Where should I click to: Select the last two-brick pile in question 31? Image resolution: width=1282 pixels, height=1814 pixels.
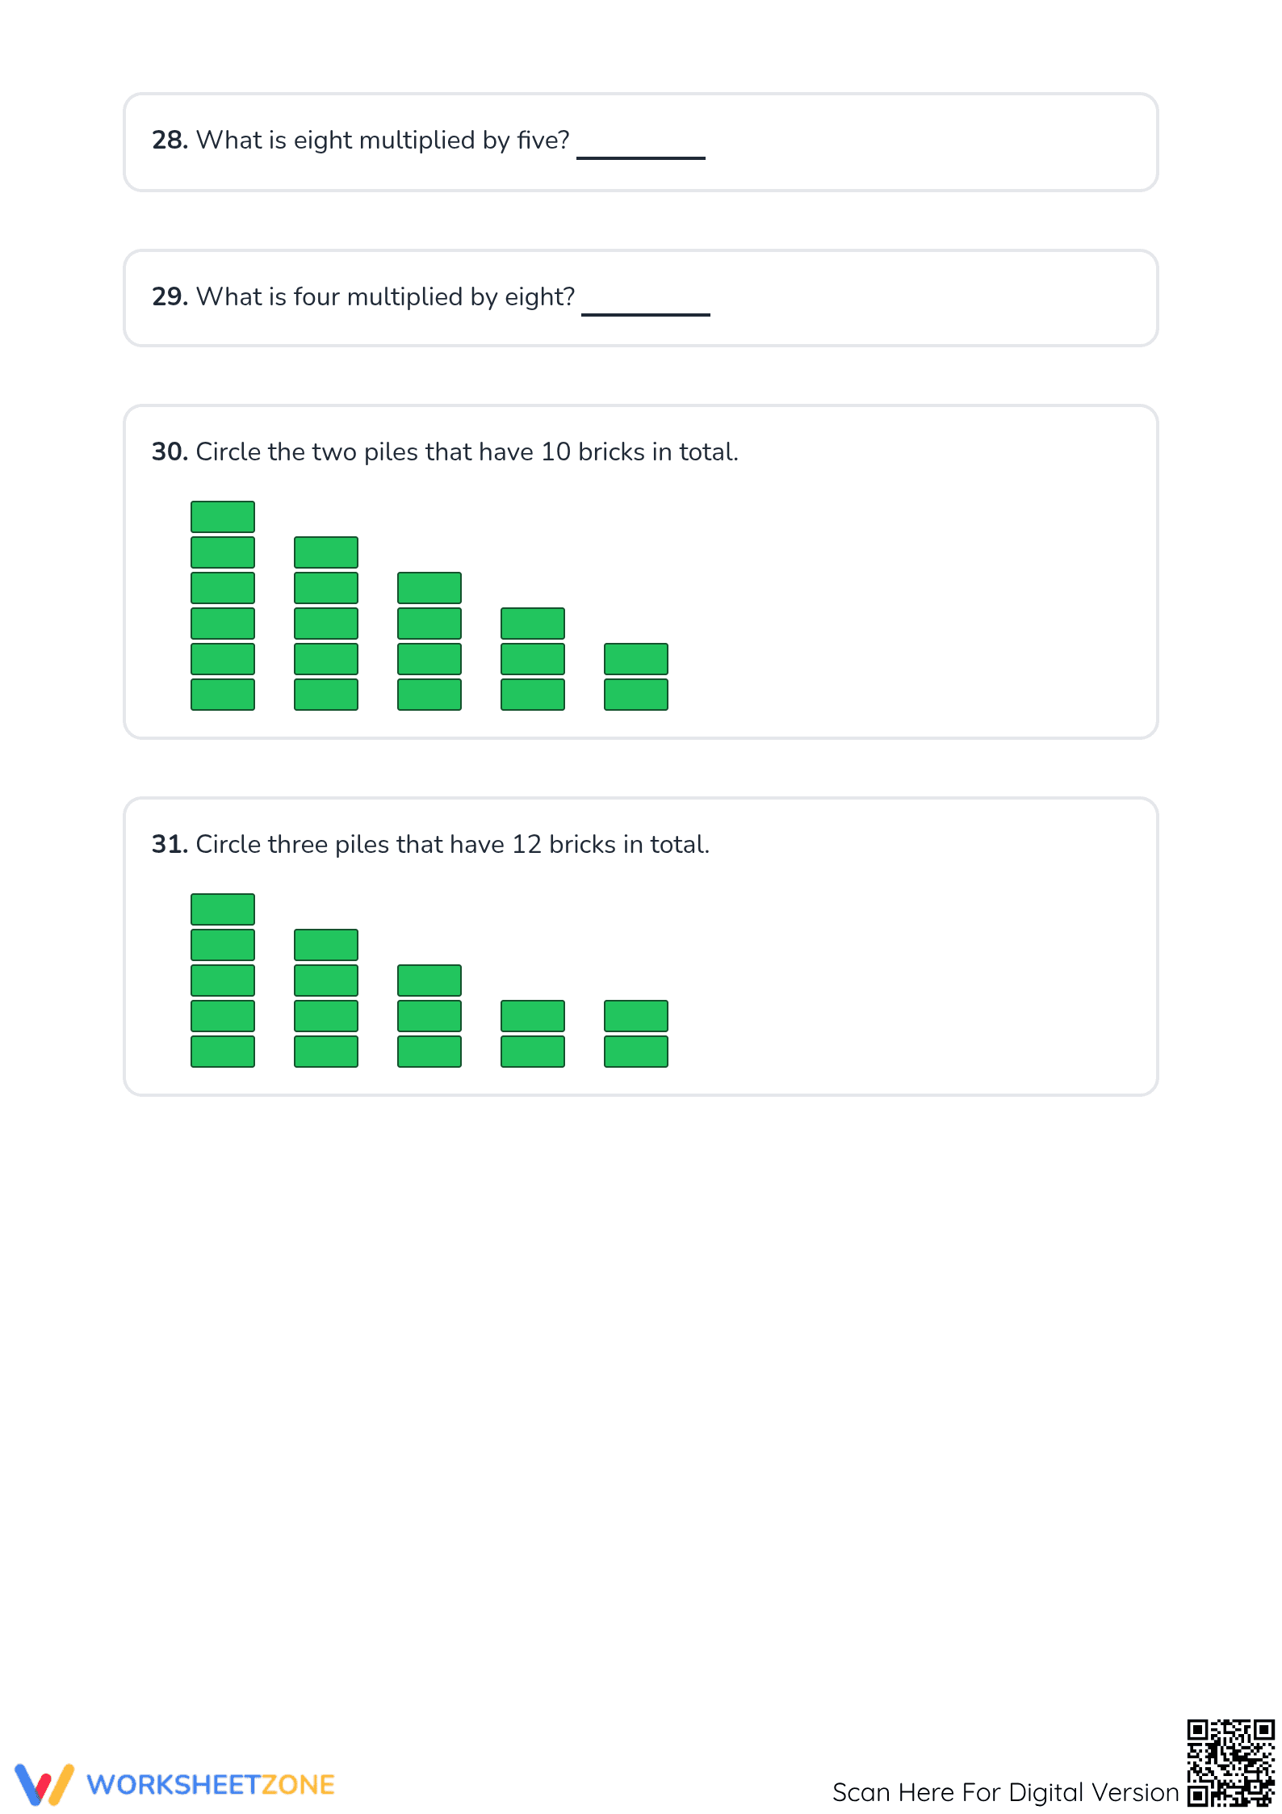coord(636,1034)
